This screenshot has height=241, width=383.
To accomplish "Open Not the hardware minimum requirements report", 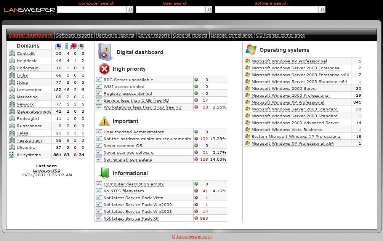I will pos(147,139).
